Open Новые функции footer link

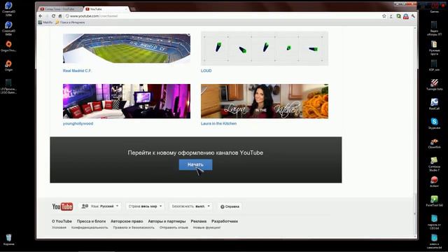[207, 227]
